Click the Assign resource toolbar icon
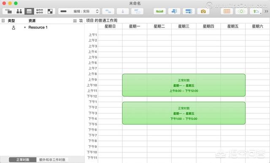 [x=123, y=11]
